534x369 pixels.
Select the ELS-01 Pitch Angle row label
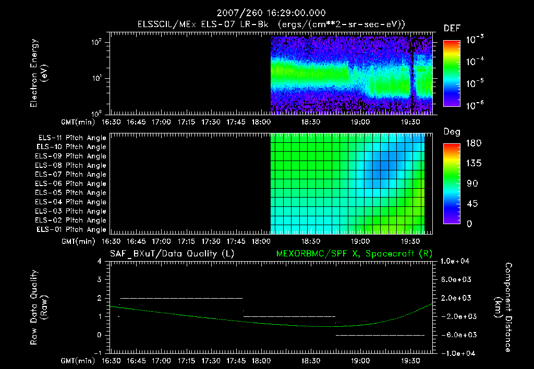point(71,229)
